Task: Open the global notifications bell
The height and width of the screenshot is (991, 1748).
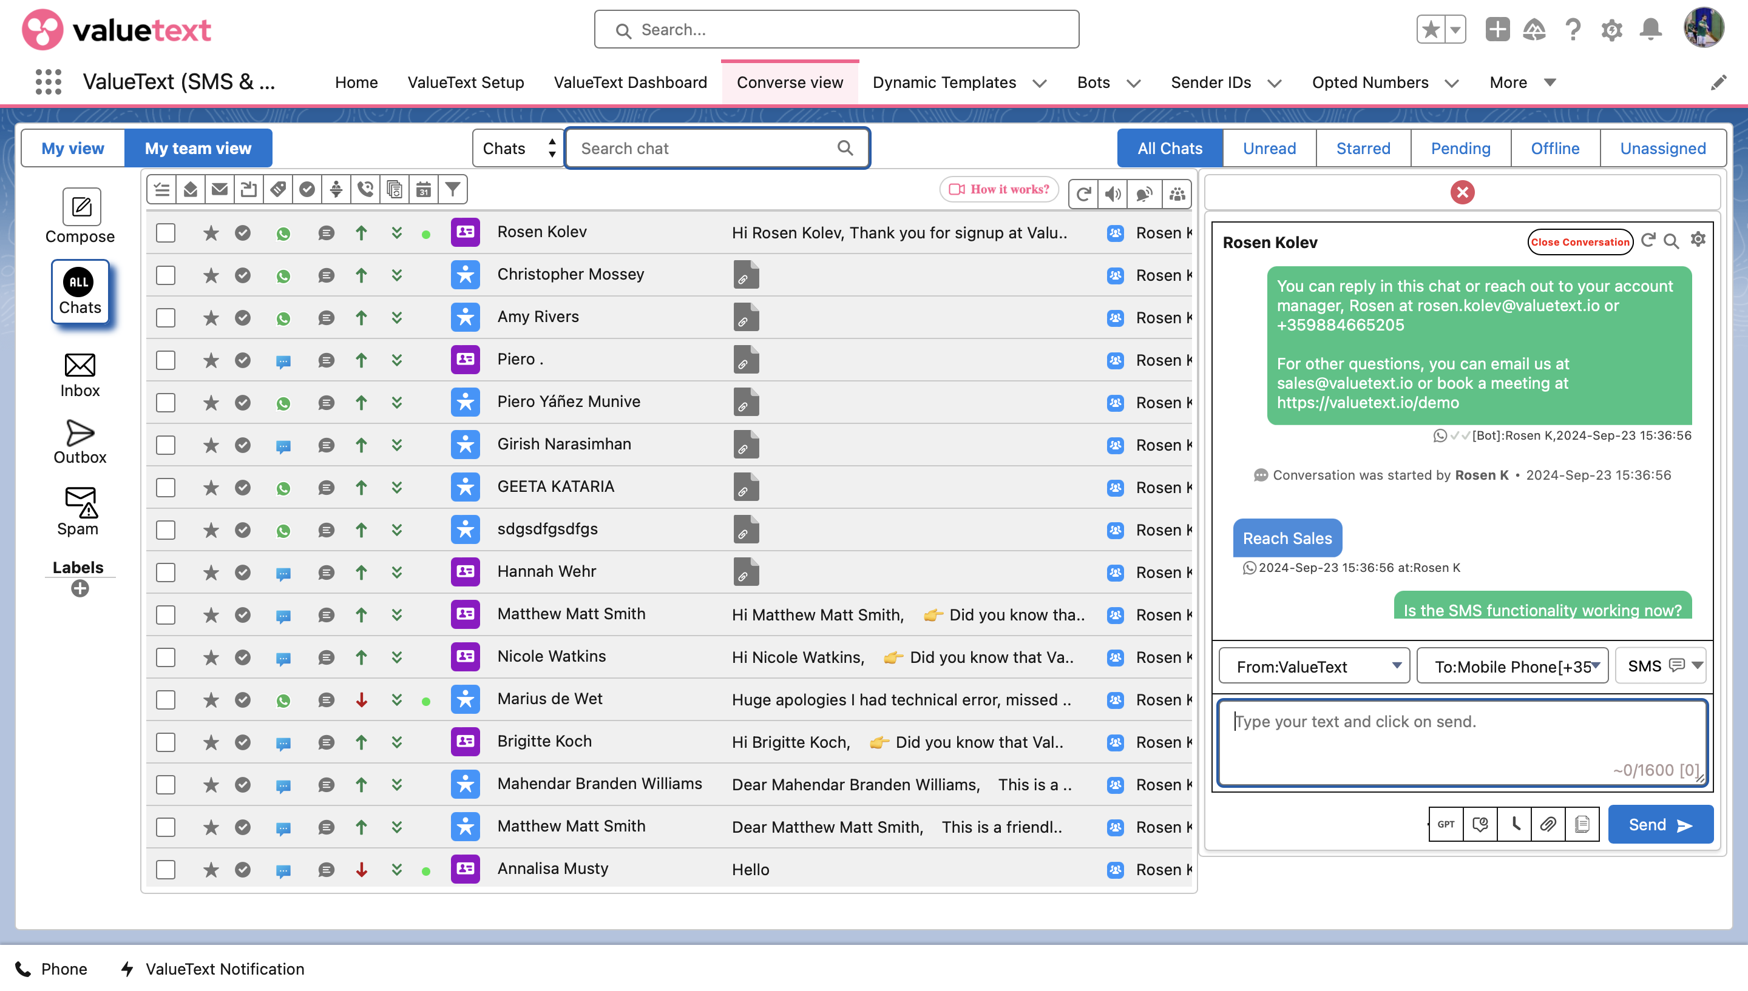Action: point(1651,29)
